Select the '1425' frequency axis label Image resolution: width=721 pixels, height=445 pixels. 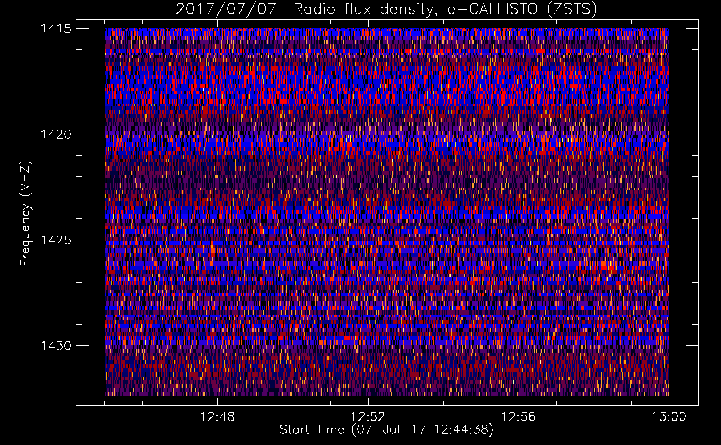click(x=56, y=240)
